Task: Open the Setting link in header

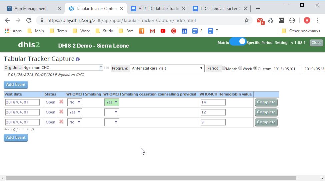Action: [281, 43]
